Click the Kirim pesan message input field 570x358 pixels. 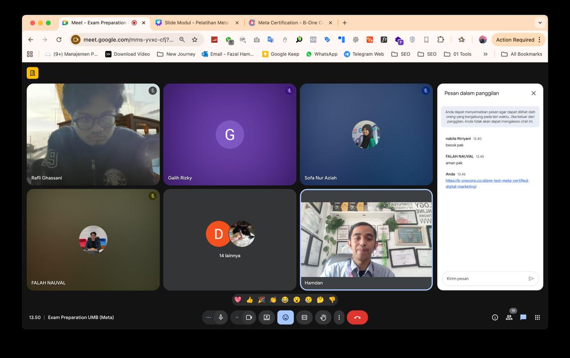(485, 278)
